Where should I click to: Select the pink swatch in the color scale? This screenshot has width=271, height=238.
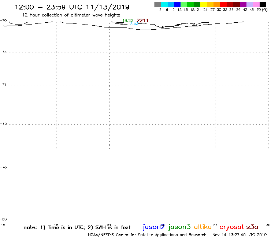point(256,4)
